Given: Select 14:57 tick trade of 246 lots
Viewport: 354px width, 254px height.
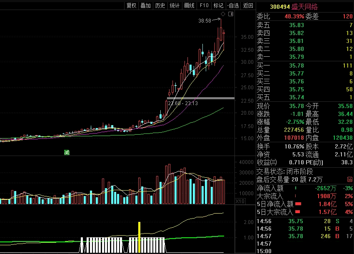Looking at the screenshot, I should (x=305, y=236).
